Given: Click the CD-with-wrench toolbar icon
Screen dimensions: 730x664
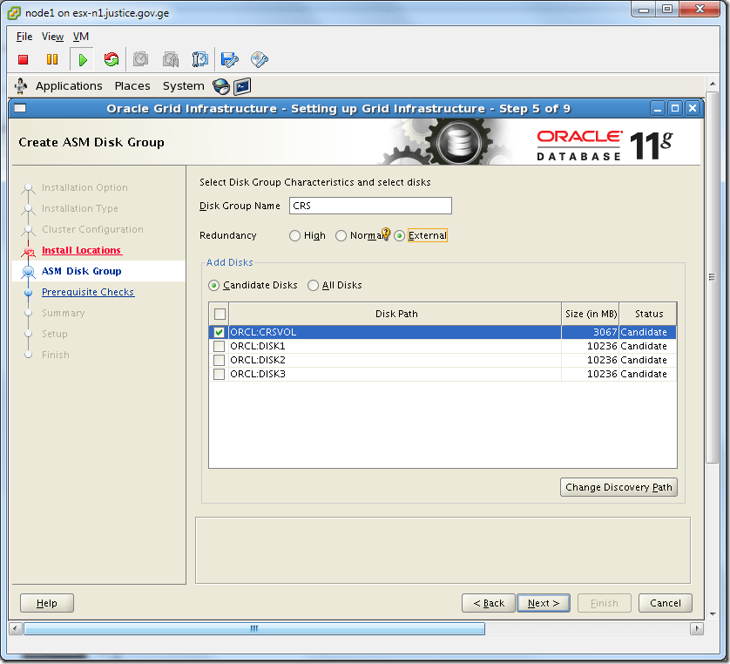Looking at the screenshot, I should [261, 59].
